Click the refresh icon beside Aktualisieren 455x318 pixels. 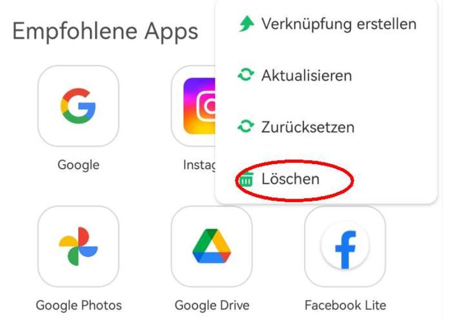click(x=246, y=75)
